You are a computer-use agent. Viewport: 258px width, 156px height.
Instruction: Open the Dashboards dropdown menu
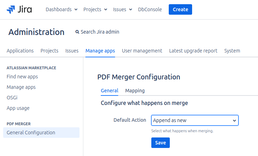click(62, 9)
